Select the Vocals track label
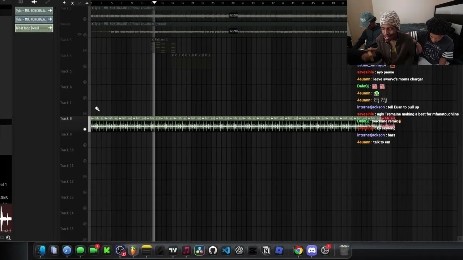The height and width of the screenshot is (260, 463). [65, 24]
